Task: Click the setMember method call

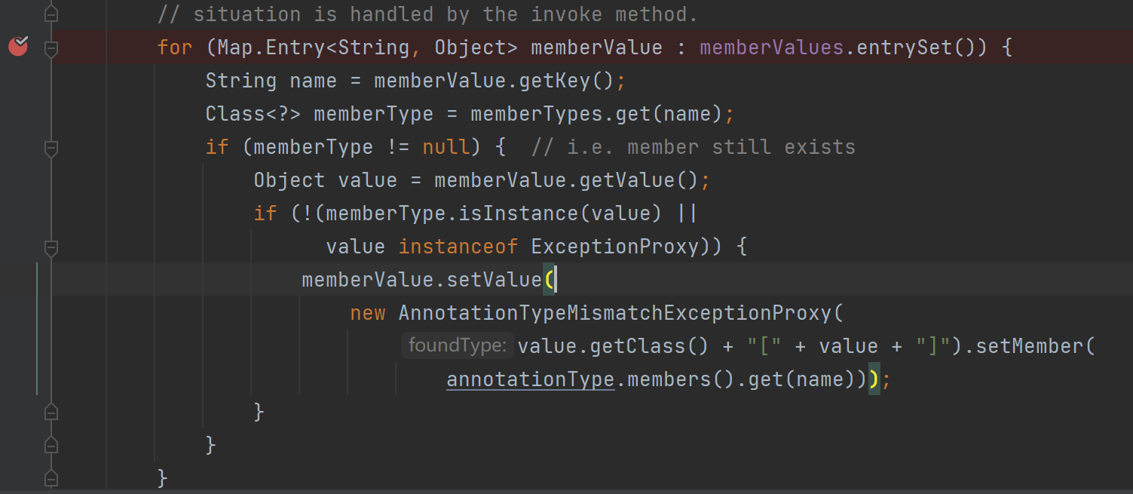Action: tap(1030, 346)
